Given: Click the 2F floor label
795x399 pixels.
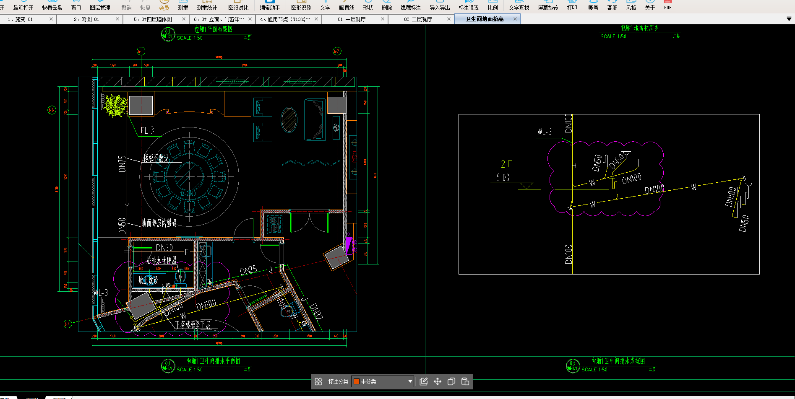Looking at the screenshot, I should (506, 164).
